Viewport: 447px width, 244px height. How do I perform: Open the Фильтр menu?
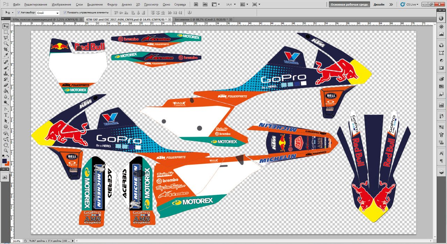112,5
